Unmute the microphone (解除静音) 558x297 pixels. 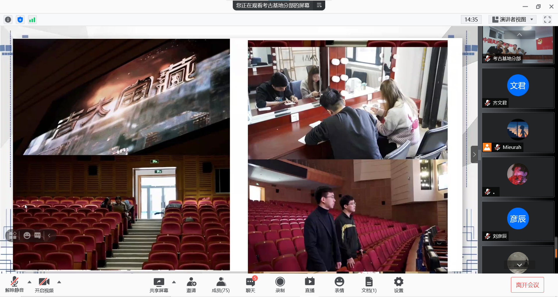coord(15,285)
